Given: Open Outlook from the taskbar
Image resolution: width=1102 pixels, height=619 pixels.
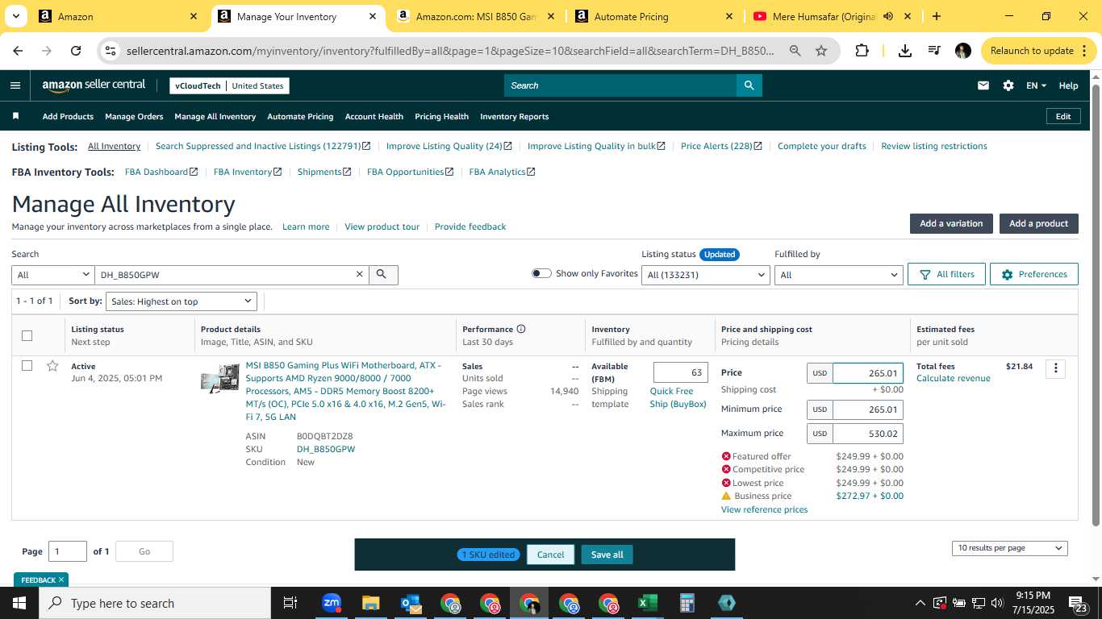Looking at the screenshot, I should (x=411, y=603).
